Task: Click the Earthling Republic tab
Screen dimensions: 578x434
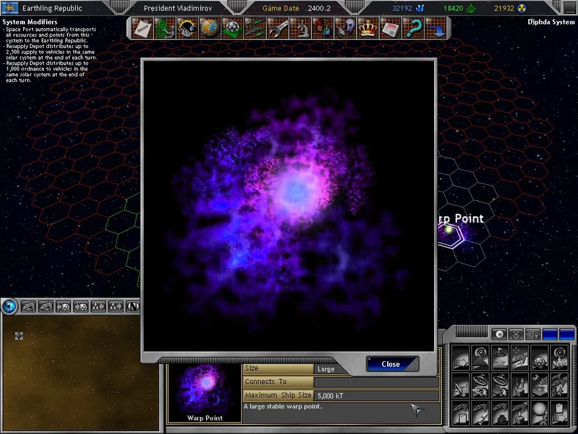Action: pos(52,8)
